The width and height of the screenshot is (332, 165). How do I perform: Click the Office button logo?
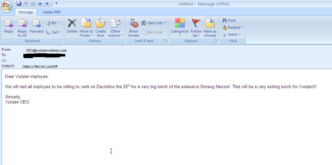[7, 6]
